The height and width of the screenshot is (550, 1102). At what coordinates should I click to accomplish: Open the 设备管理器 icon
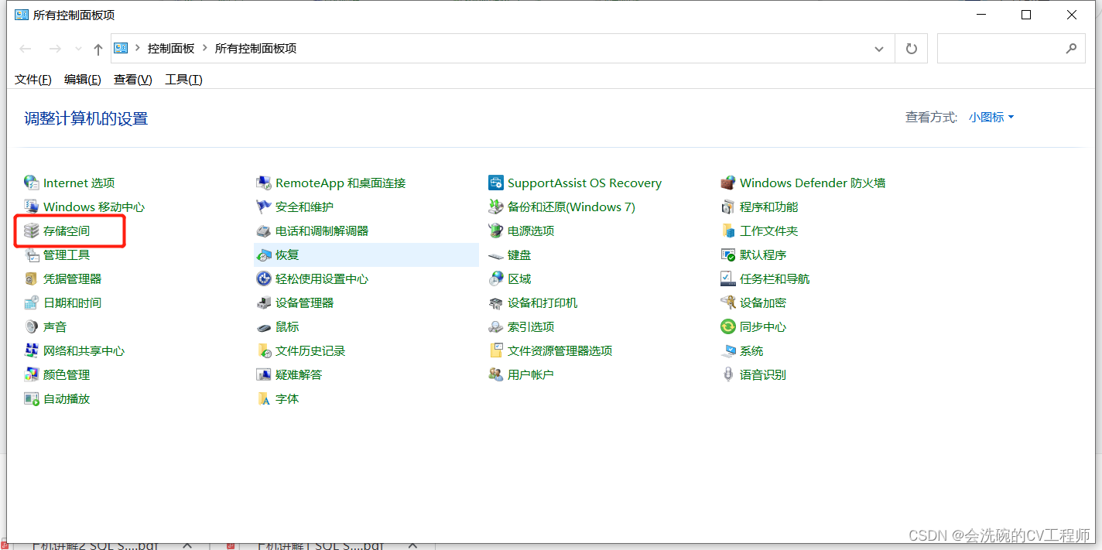click(263, 302)
